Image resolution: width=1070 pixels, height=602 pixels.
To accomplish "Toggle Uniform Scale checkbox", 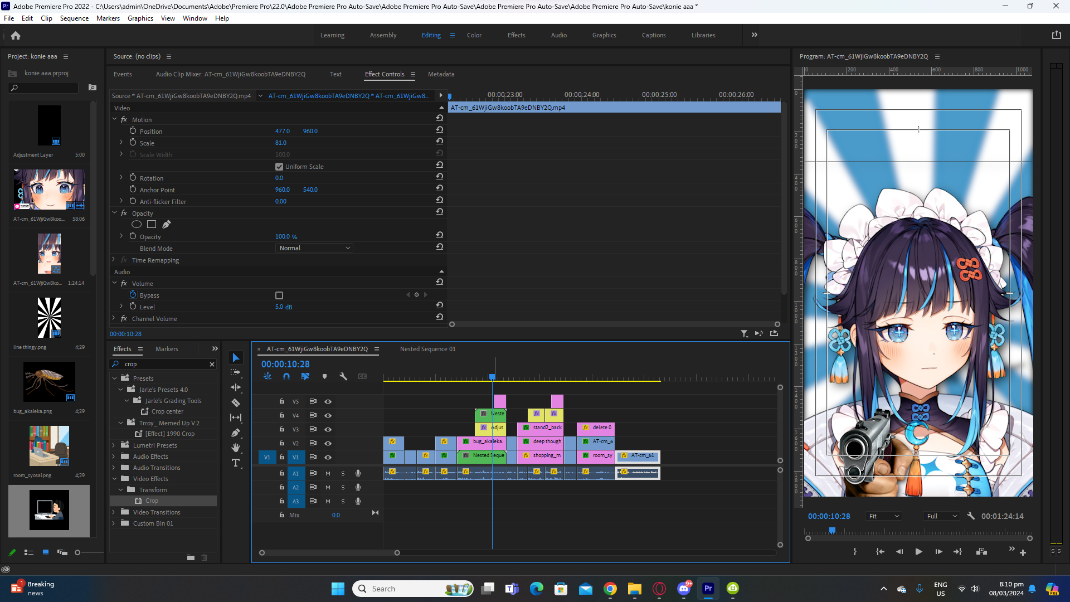I will (279, 167).
